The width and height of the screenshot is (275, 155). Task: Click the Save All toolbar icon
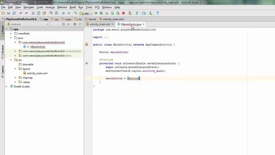9,13
